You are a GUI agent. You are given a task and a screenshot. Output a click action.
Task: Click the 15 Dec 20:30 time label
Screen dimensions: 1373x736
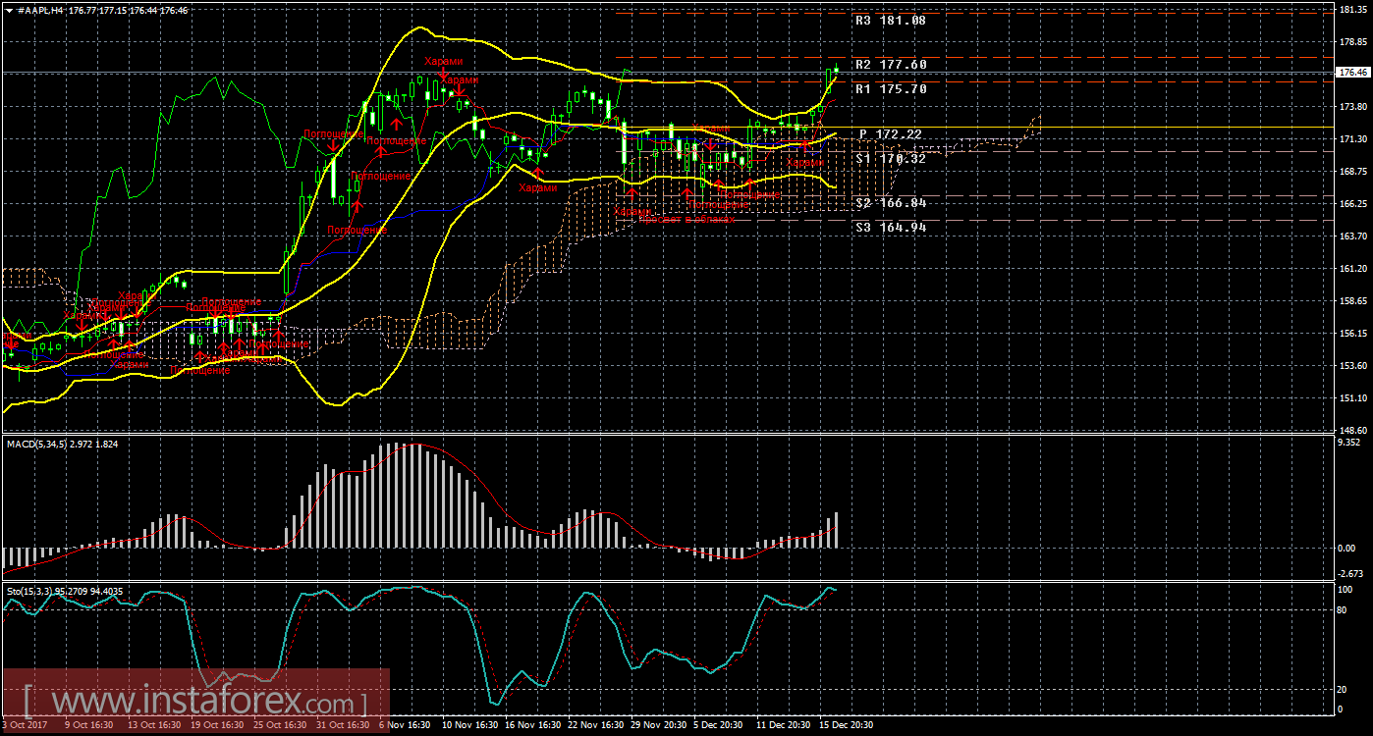(x=846, y=725)
